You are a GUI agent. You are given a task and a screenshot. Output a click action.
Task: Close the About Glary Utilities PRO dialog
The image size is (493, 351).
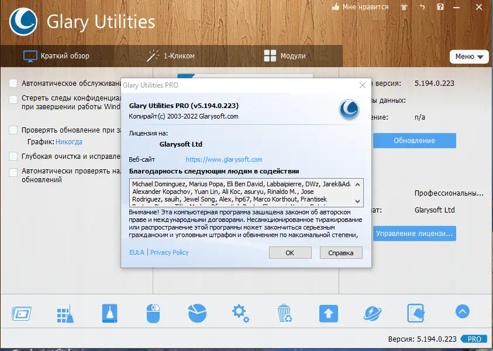pos(362,85)
